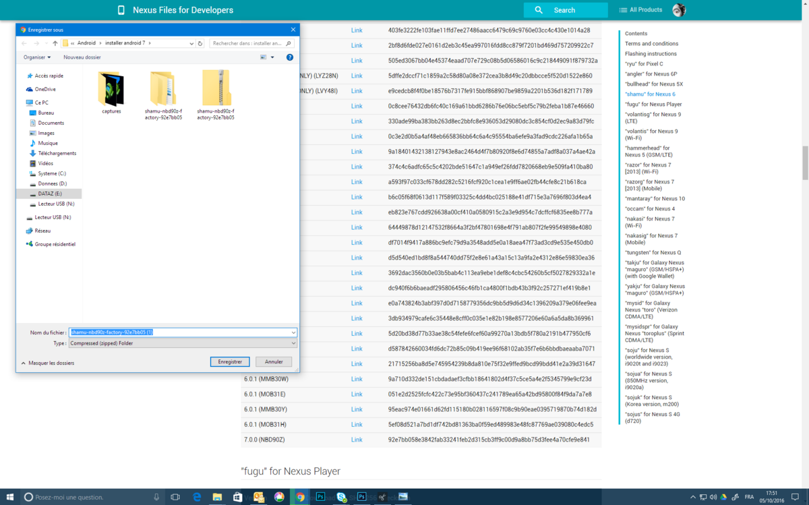The width and height of the screenshot is (809, 505).
Task: Select Ce PC in navigation pane
Action: pos(41,102)
